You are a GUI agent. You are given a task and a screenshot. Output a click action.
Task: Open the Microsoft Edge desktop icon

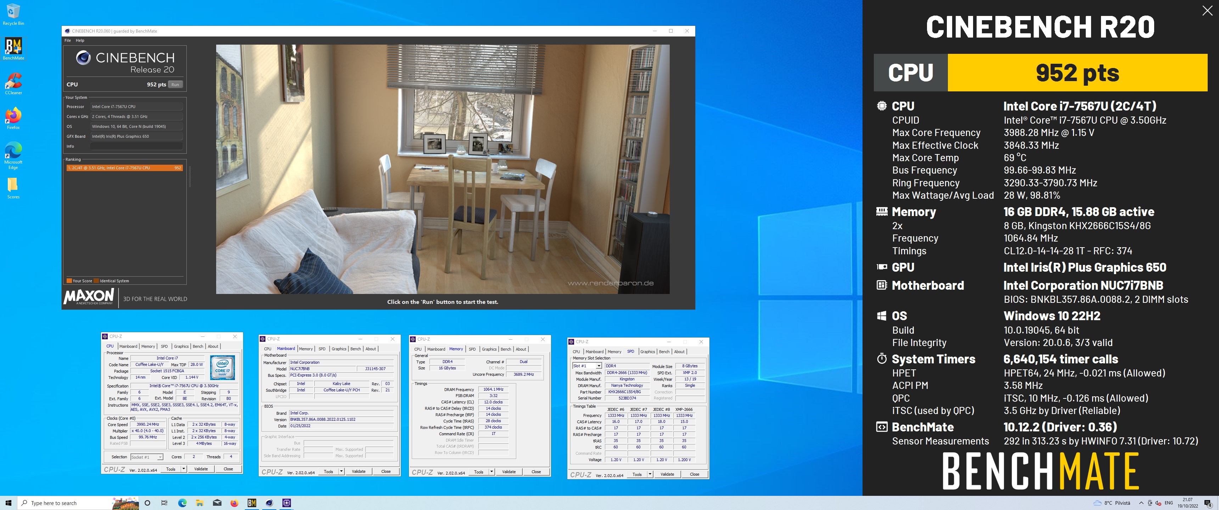[13, 155]
